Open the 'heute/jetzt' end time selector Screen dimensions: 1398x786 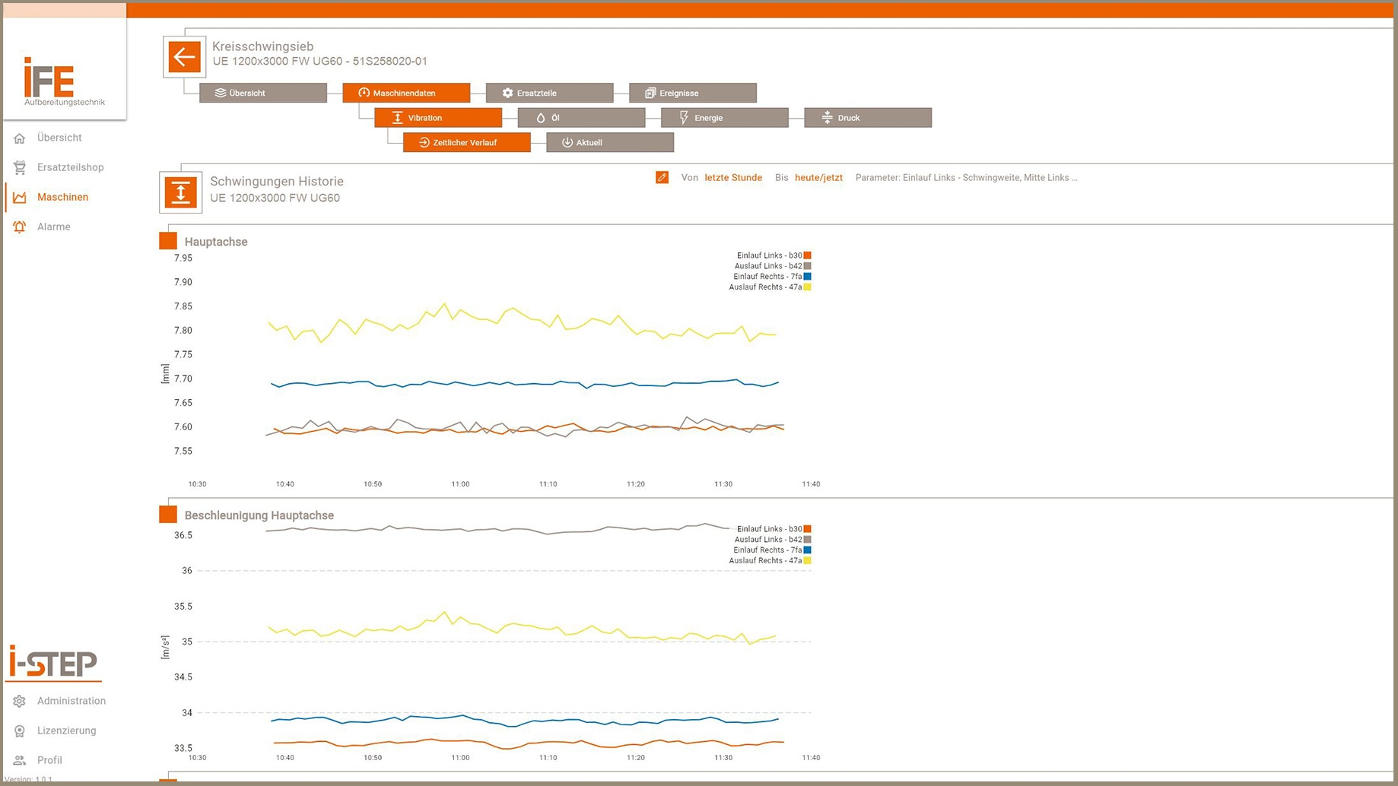(818, 178)
